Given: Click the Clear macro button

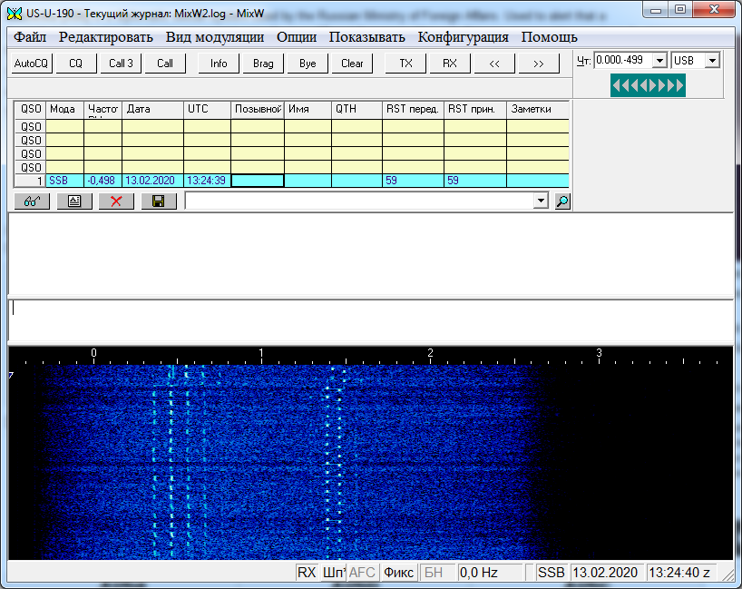Looking at the screenshot, I should (x=352, y=64).
